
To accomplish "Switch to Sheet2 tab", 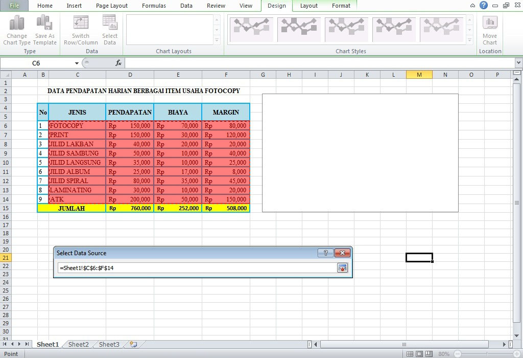I will (78, 344).
